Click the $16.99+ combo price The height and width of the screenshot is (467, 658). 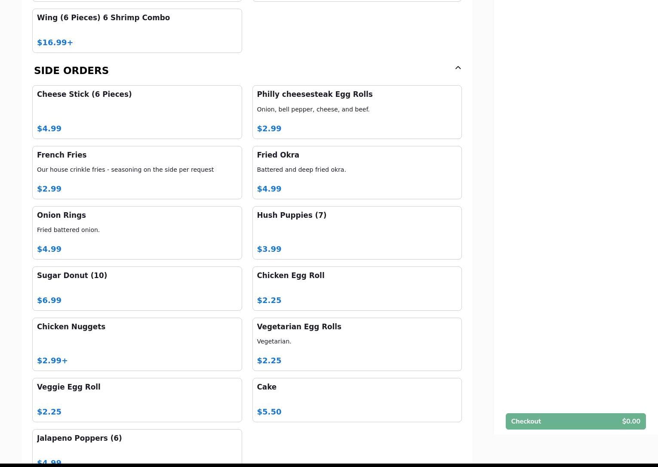pos(55,43)
